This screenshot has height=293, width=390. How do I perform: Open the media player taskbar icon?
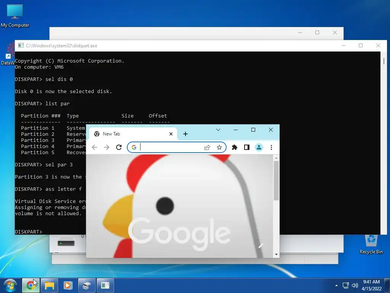[68, 285]
